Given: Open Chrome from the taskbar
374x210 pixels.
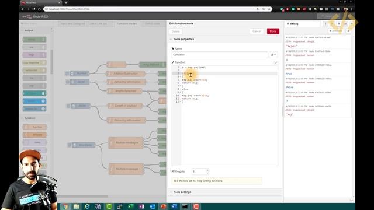Looking at the screenshot, I should click(x=65, y=206).
